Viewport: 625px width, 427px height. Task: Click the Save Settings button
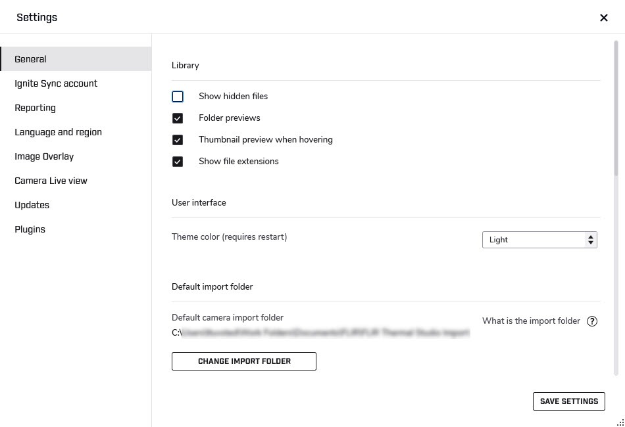click(x=568, y=401)
